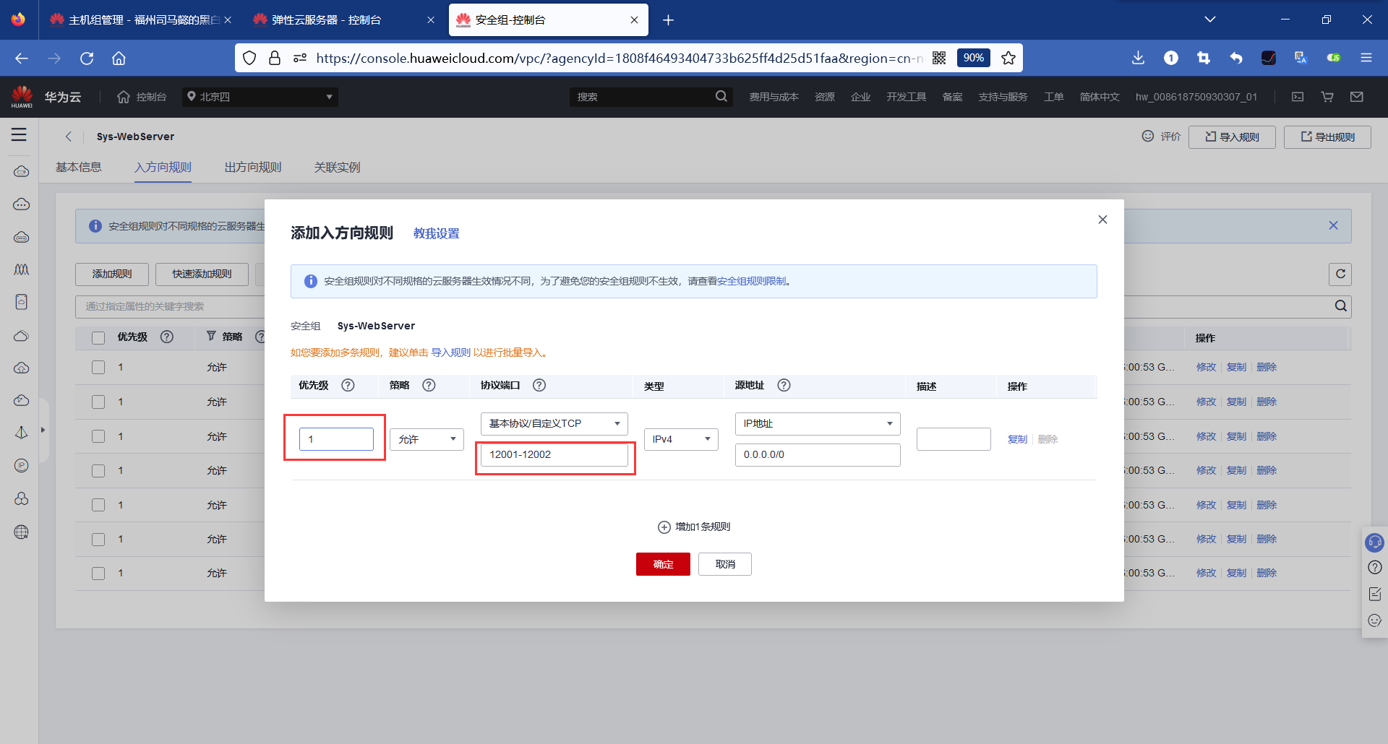Open the shopping cart icon
Screen dimensions: 1388x744
[1327, 97]
